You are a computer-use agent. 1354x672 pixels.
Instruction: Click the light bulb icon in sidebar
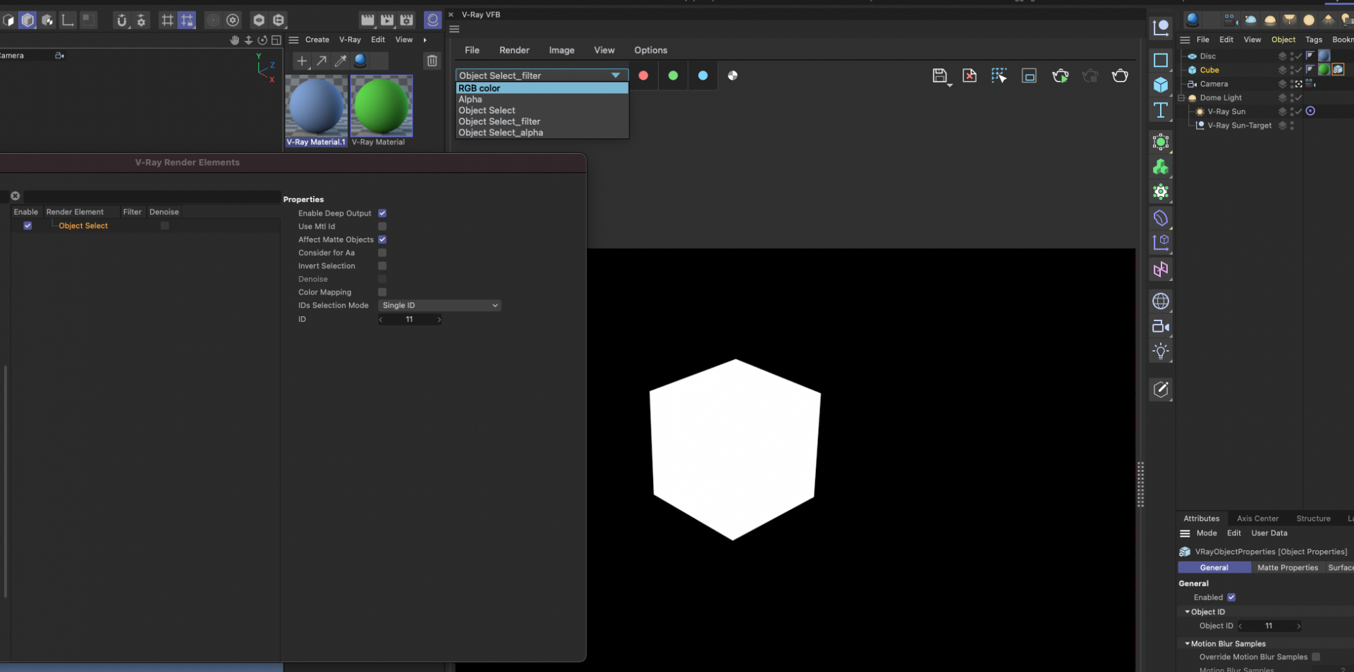click(x=1160, y=351)
